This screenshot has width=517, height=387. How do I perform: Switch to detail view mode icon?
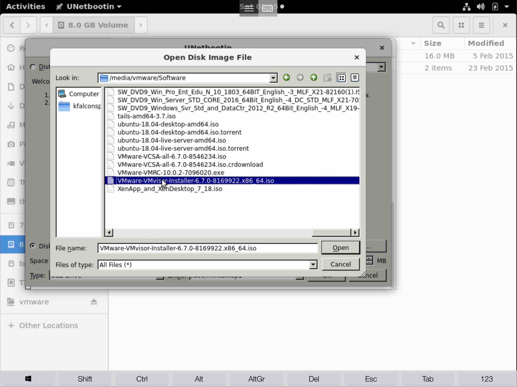coord(355,77)
